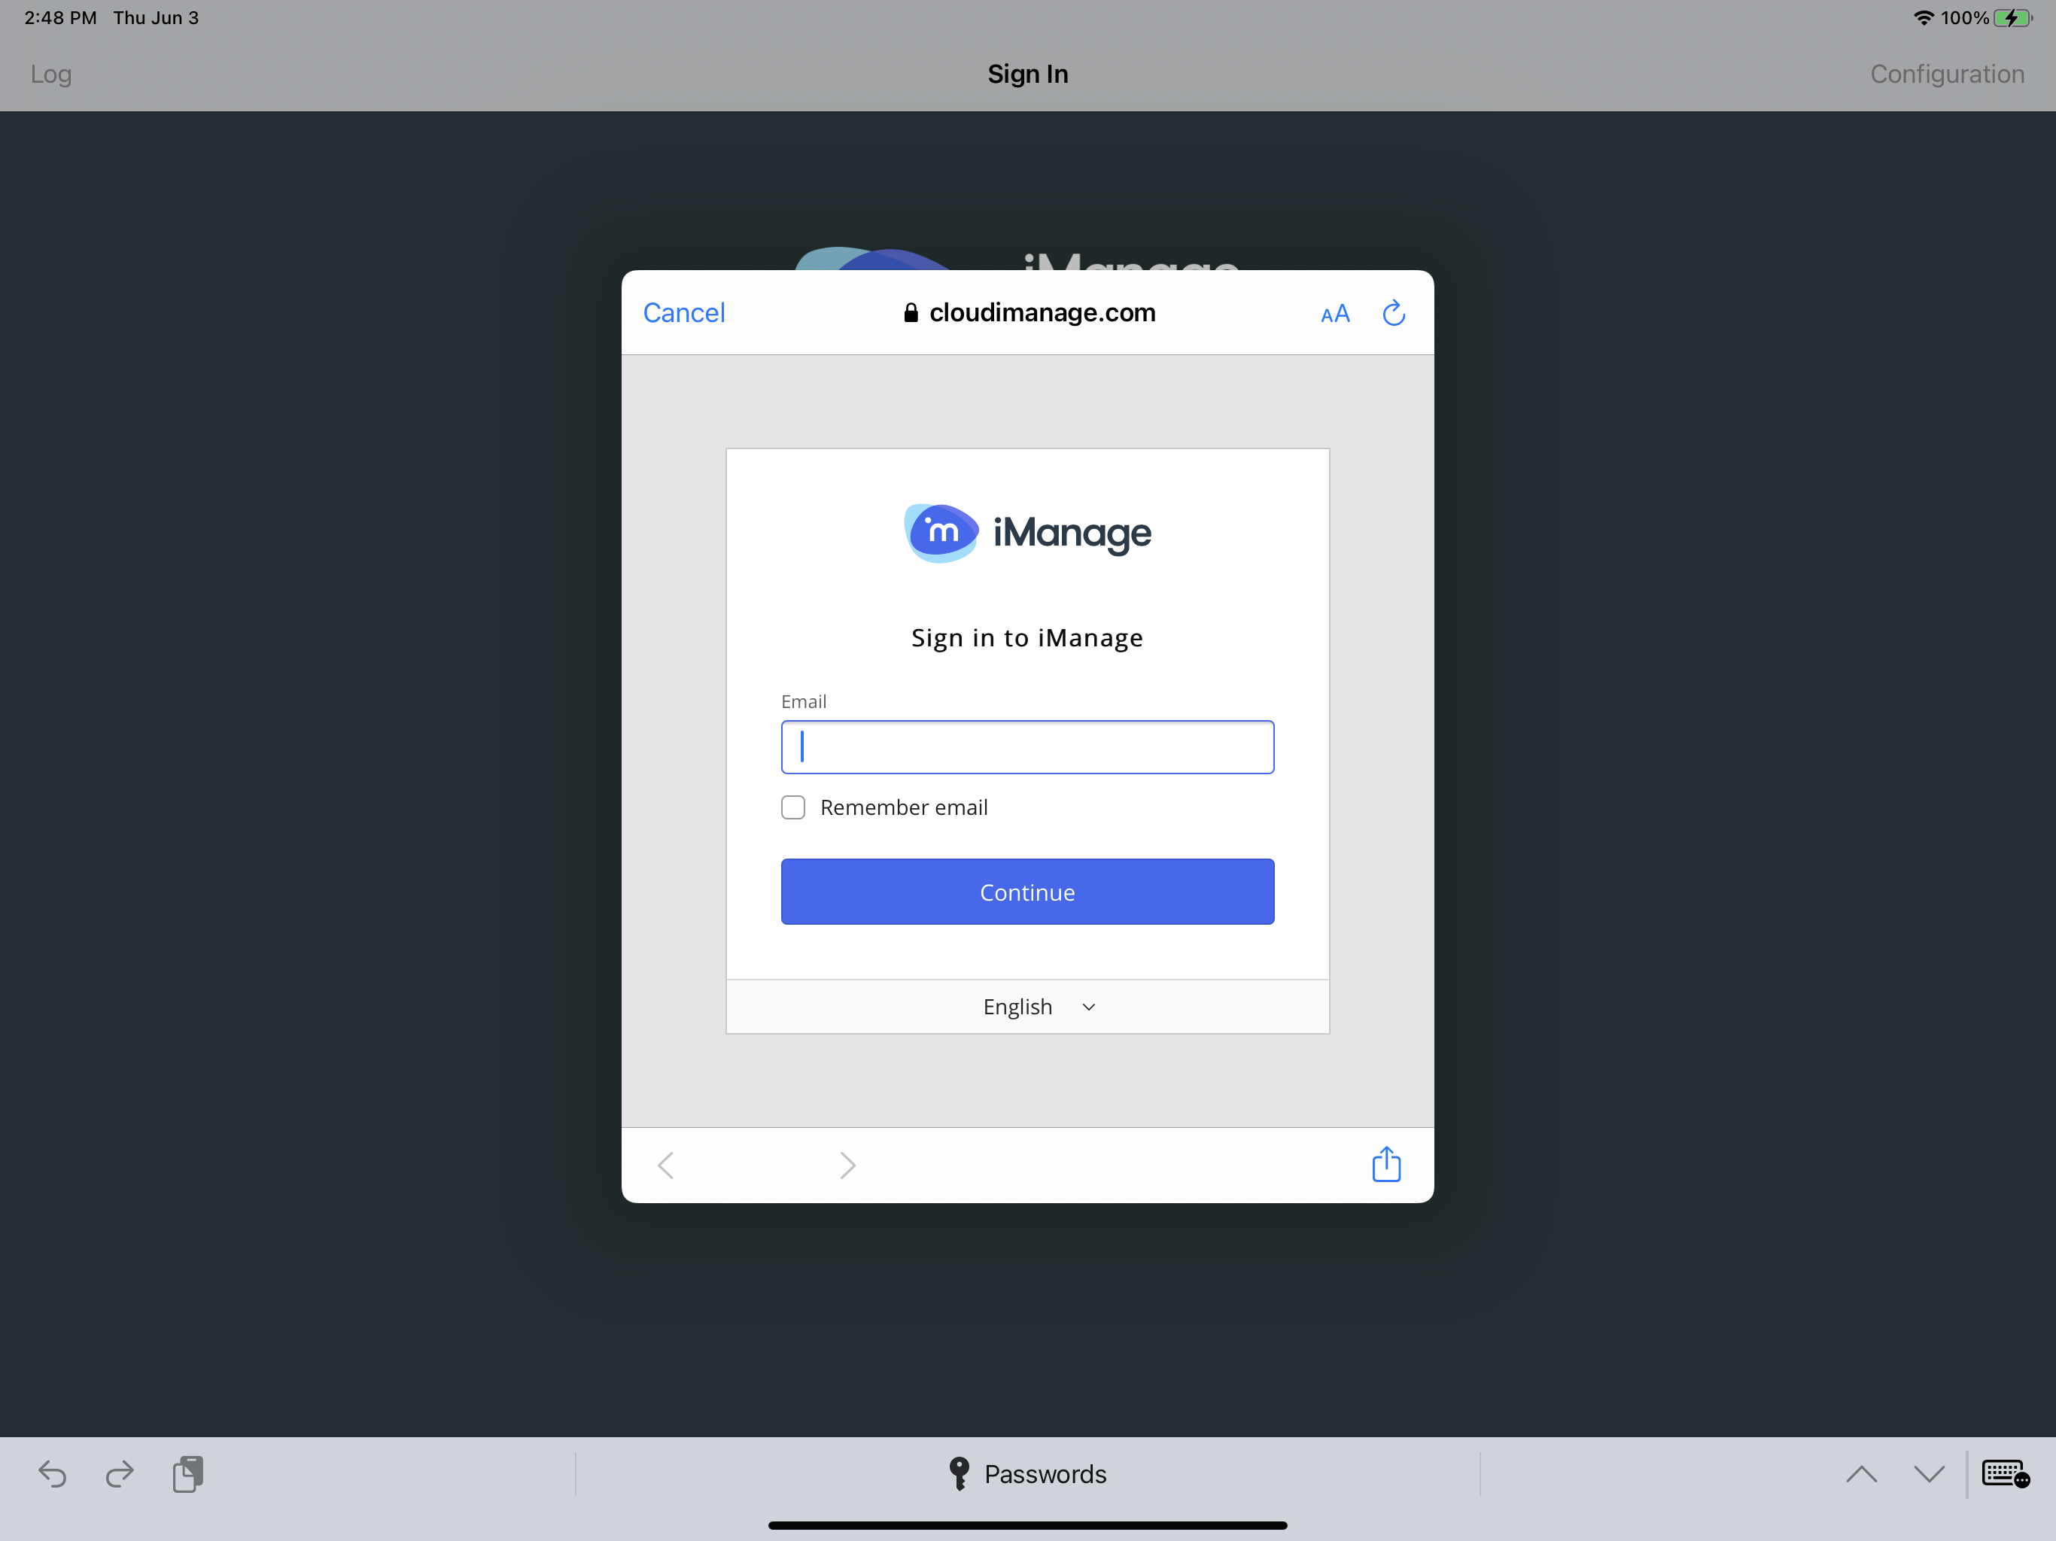2056x1541 pixels.
Task: Open the AA text size menu
Action: [1335, 315]
